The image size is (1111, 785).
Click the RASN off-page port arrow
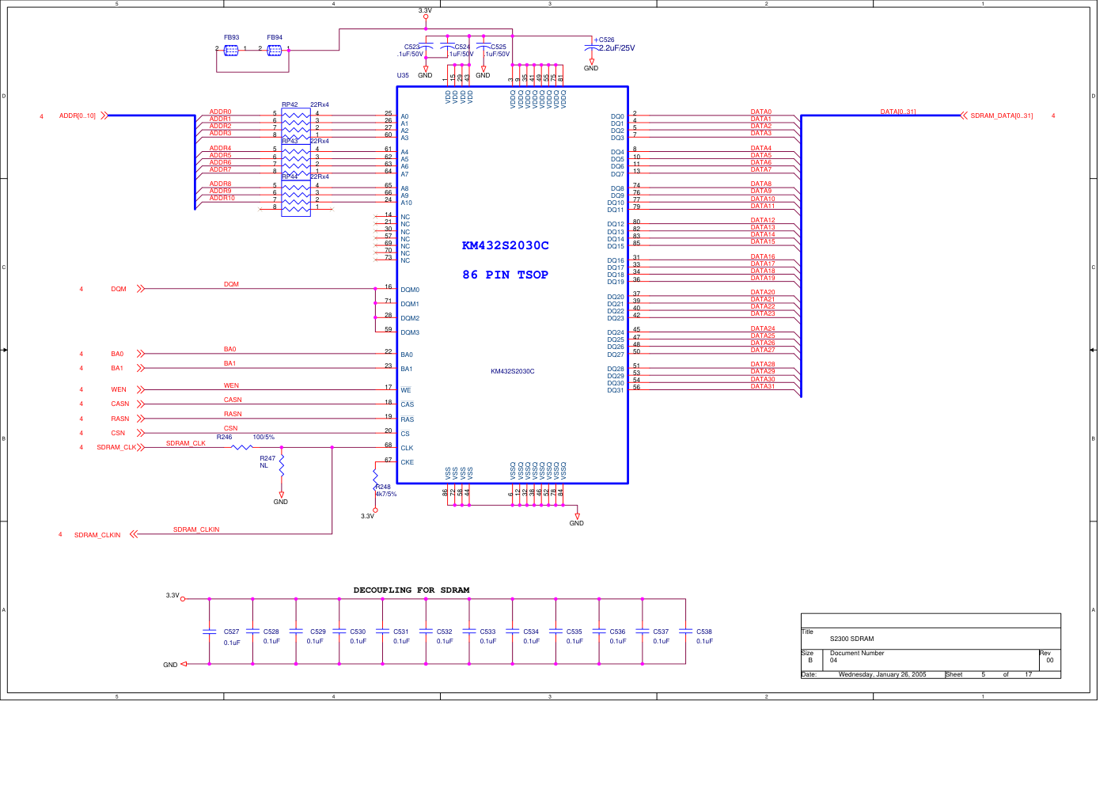click(x=141, y=419)
